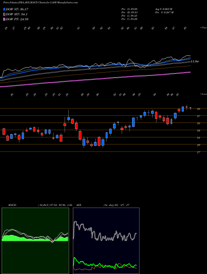Open the dark blue ADX indicator panel
Viewport: 207px width, 274px height.
click(x=106, y=241)
